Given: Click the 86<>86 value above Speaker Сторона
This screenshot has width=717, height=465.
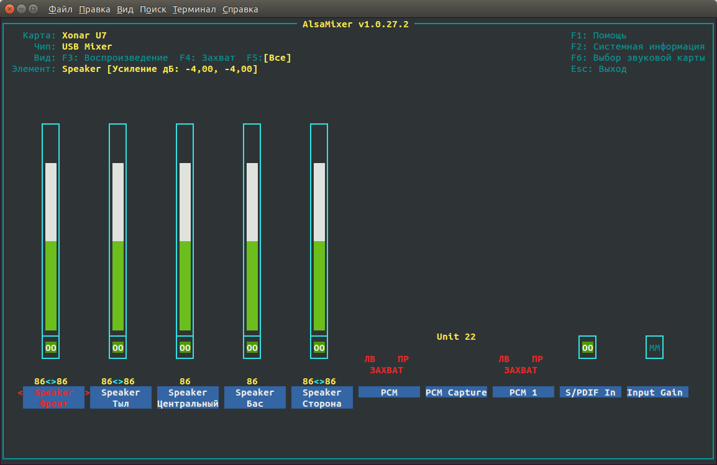Looking at the screenshot, I should [319, 381].
